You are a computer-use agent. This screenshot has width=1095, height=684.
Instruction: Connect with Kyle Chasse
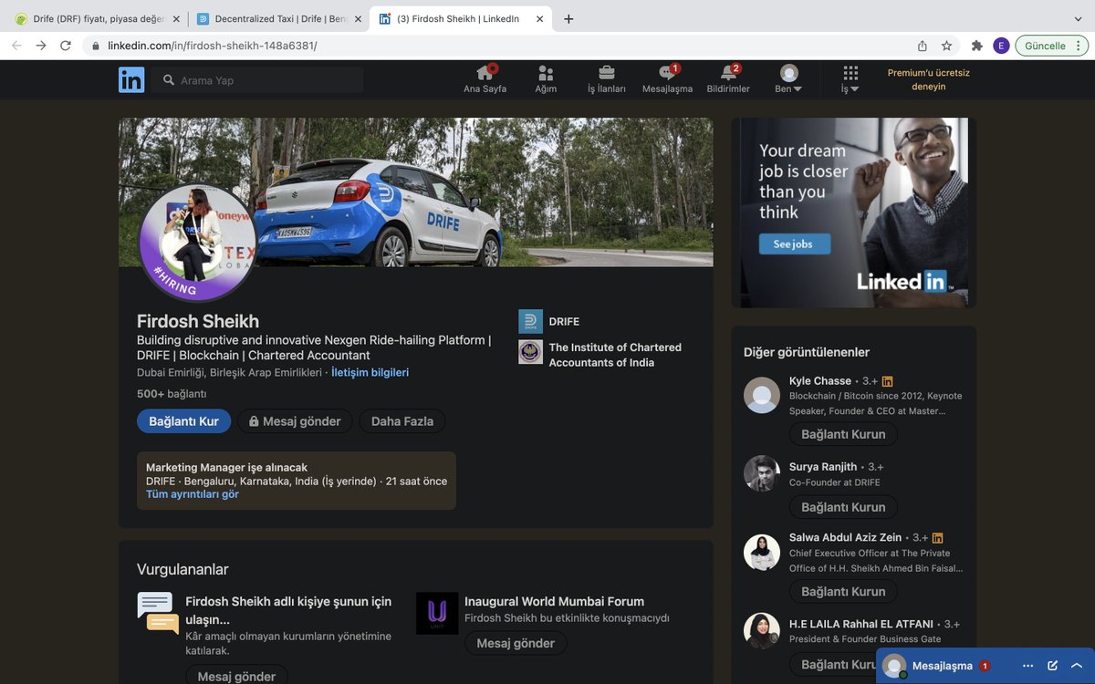click(x=843, y=434)
